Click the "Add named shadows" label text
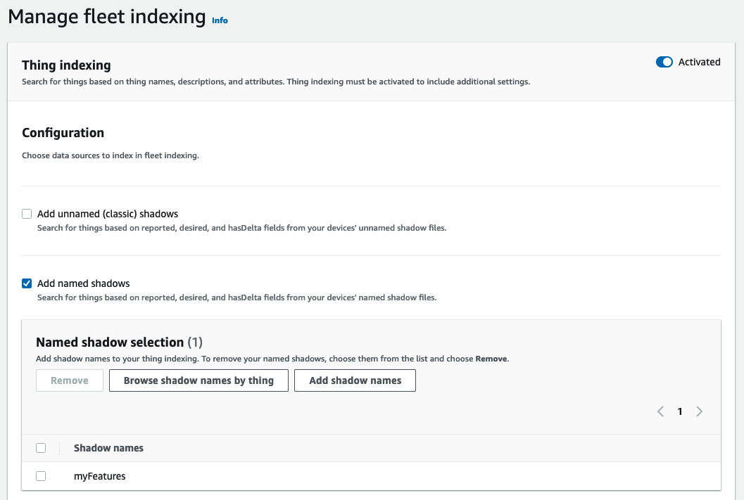Viewport: 744px width, 500px height. click(83, 283)
